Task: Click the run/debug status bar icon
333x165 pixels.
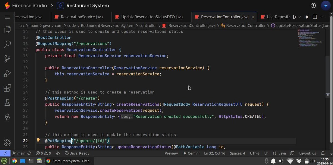Action: 58,153
